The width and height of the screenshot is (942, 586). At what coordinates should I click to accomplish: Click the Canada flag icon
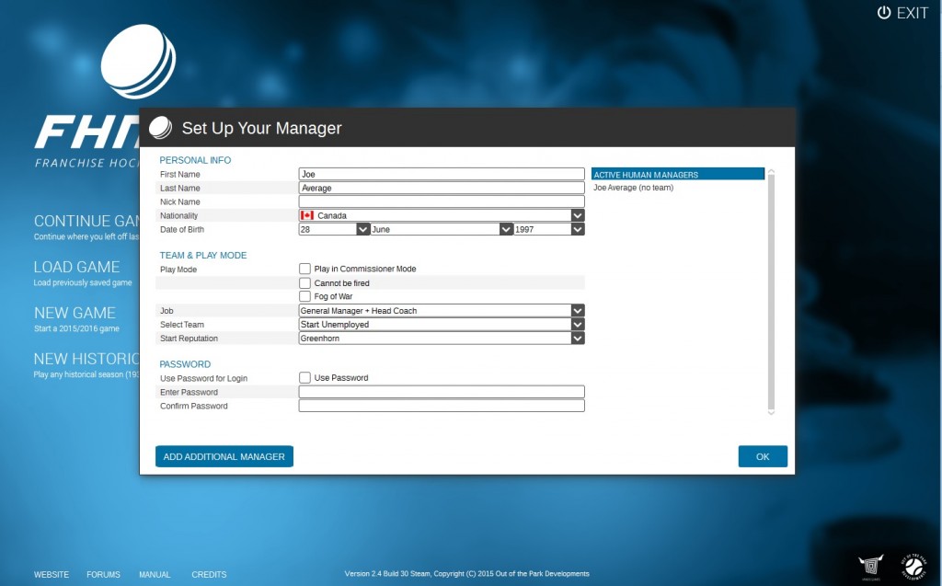click(307, 215)
